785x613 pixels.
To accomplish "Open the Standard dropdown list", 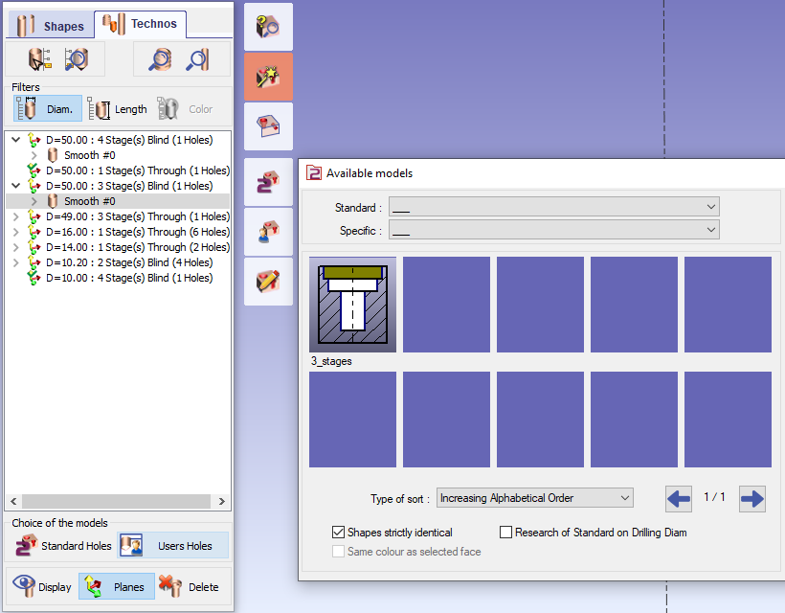I will 553,207.
